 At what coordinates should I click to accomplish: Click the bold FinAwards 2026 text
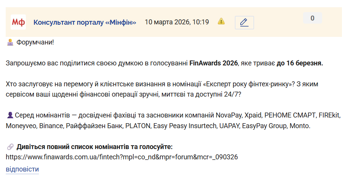214,63
